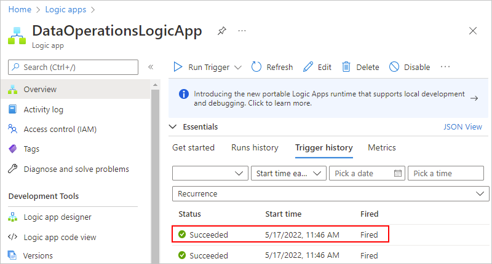Open the Start time filter dropdown
492x264 pixels.
coord(288,173)
